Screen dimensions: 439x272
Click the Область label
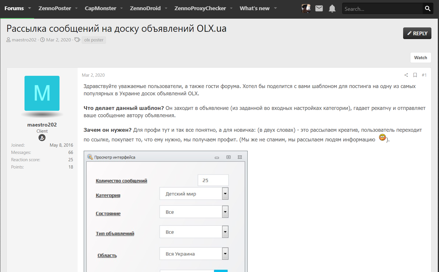coord(107,255)
